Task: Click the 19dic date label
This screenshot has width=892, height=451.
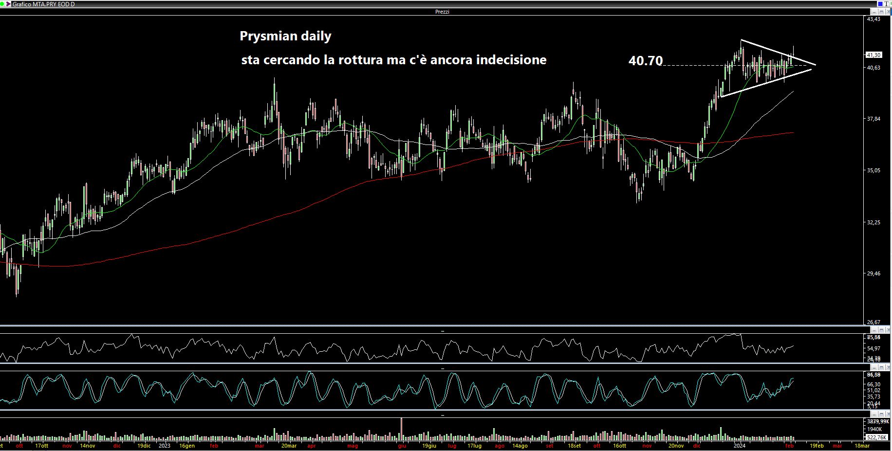Action: 144,446
